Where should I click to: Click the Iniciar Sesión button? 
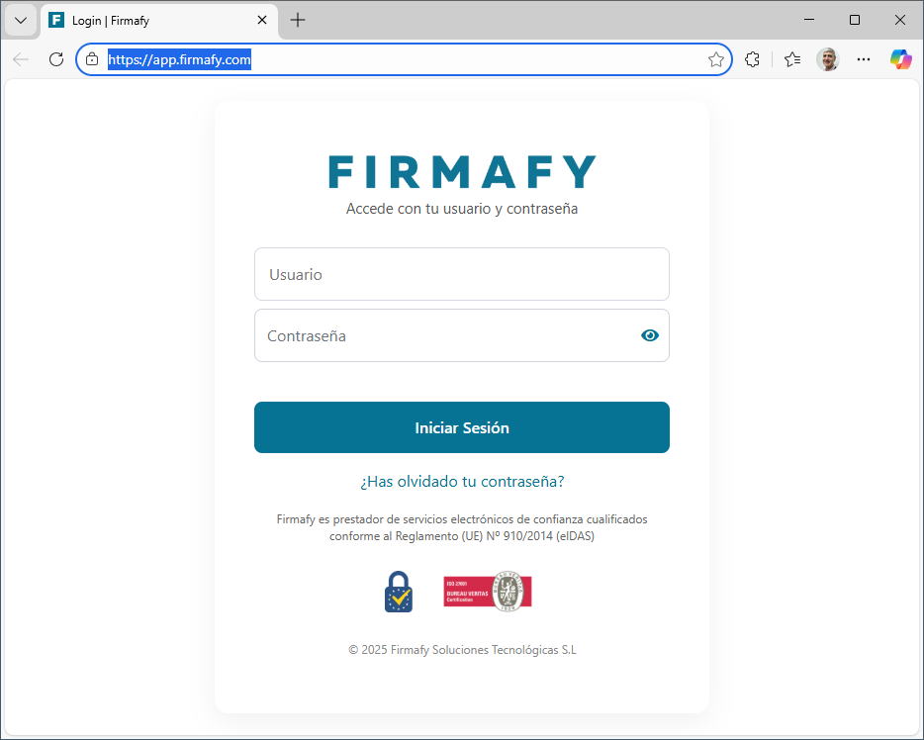tap(461, 427)
